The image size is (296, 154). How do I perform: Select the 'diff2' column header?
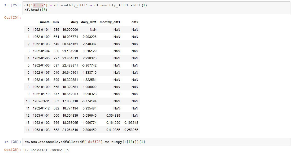[x=135, y=22]
